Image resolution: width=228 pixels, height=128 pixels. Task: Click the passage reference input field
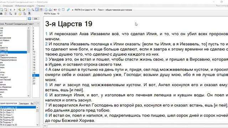click(x=14, y=18)
